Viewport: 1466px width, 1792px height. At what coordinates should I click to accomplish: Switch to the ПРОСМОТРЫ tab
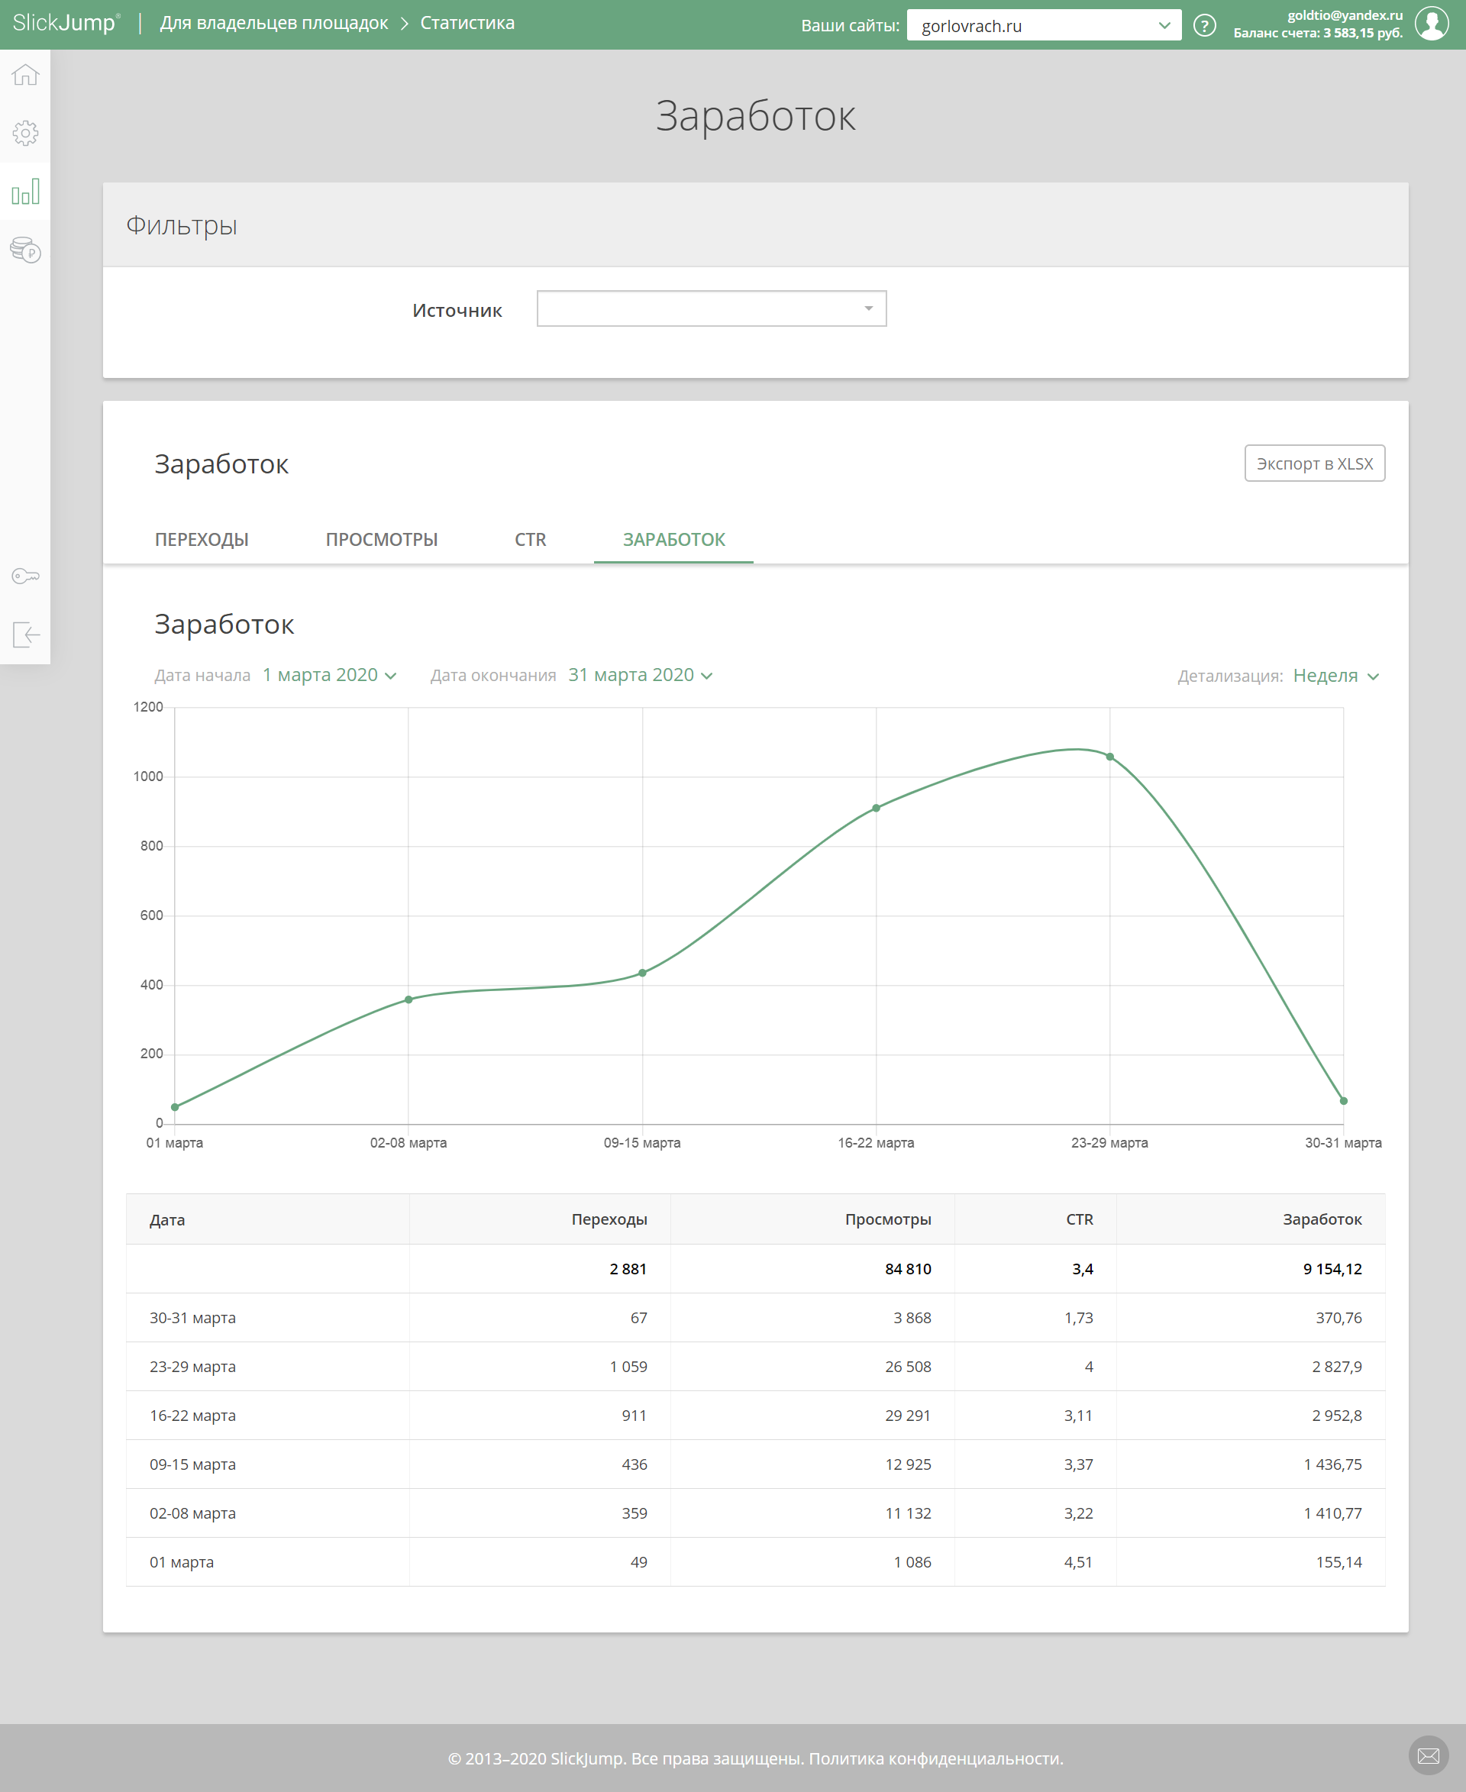coord(382,540)
